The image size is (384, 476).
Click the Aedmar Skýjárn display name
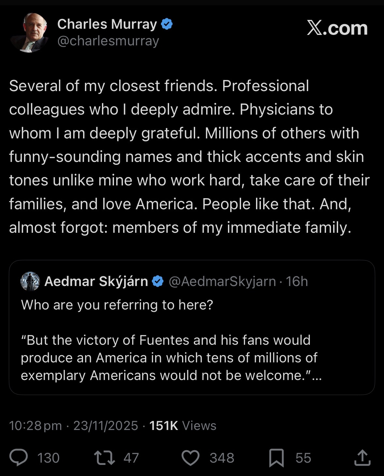[96, 281]
